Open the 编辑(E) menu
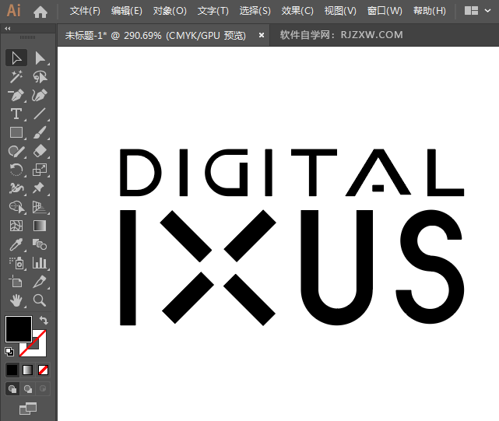499x421 pixels. coord(127,11)
